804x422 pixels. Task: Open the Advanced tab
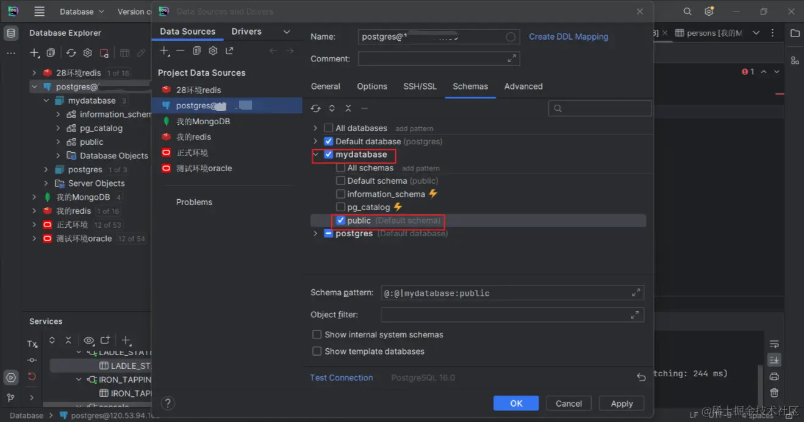pyautogui.click(x=523, y=86)
